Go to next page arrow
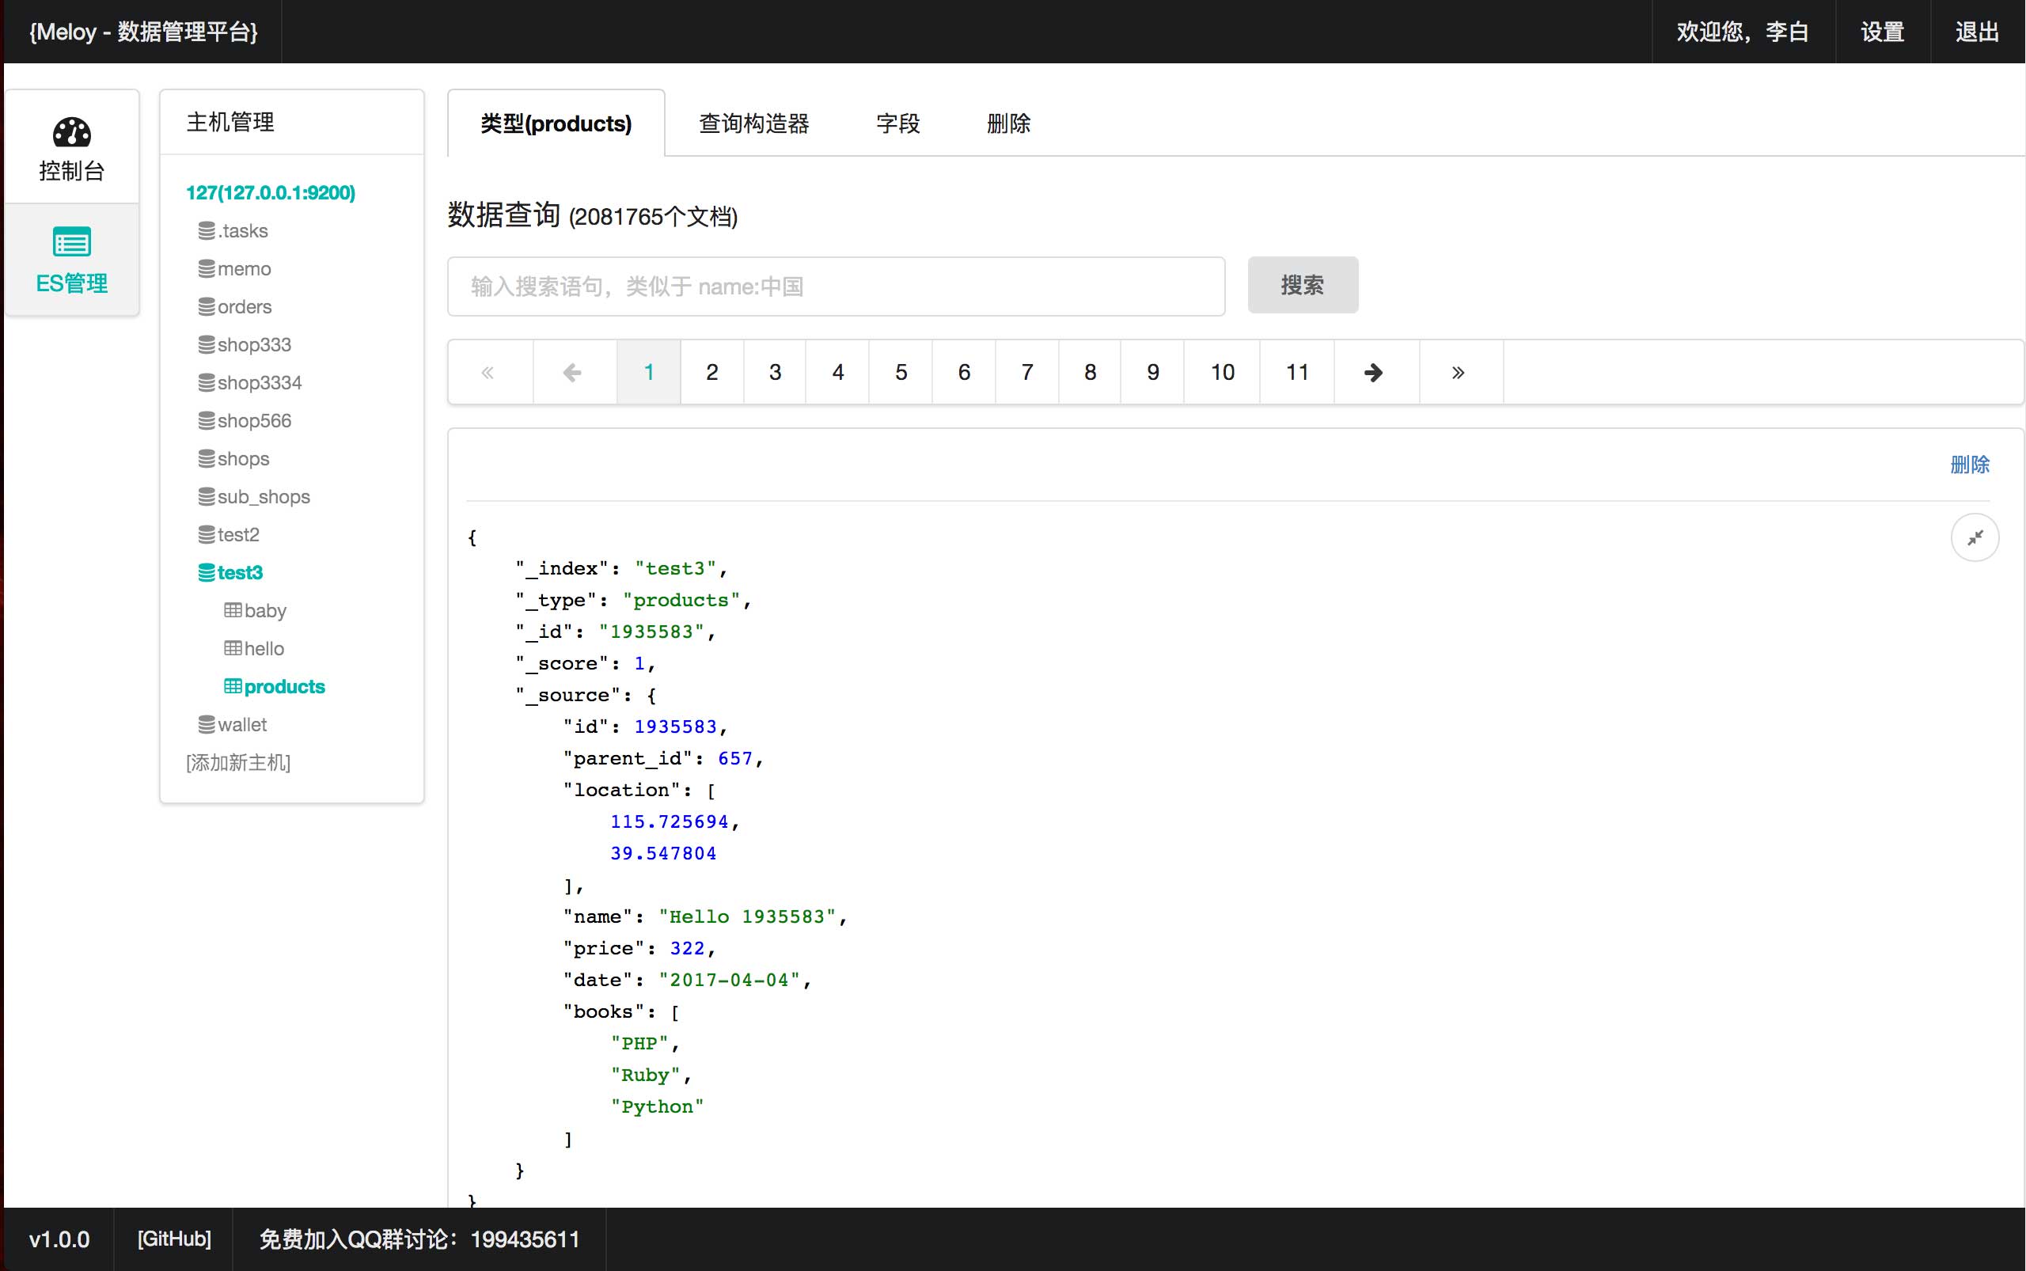Screen dimensions: 2026x1271 pyautogui.click(x=1374, y=373)
